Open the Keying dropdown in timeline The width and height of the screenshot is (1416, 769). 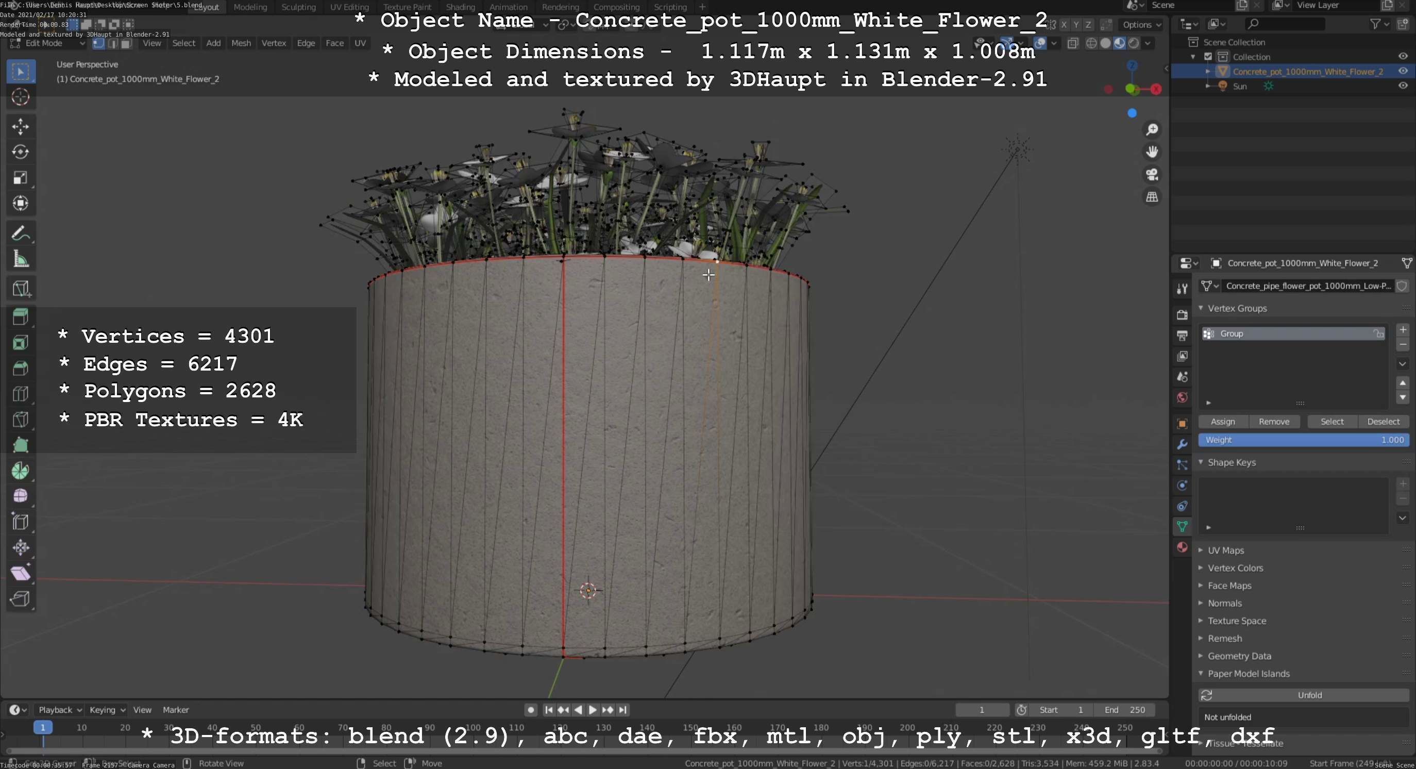click(x=107, y=710)
